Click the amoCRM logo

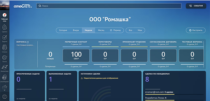tap(23, 6)
